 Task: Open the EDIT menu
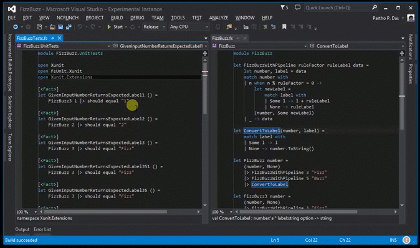[27, 17]
